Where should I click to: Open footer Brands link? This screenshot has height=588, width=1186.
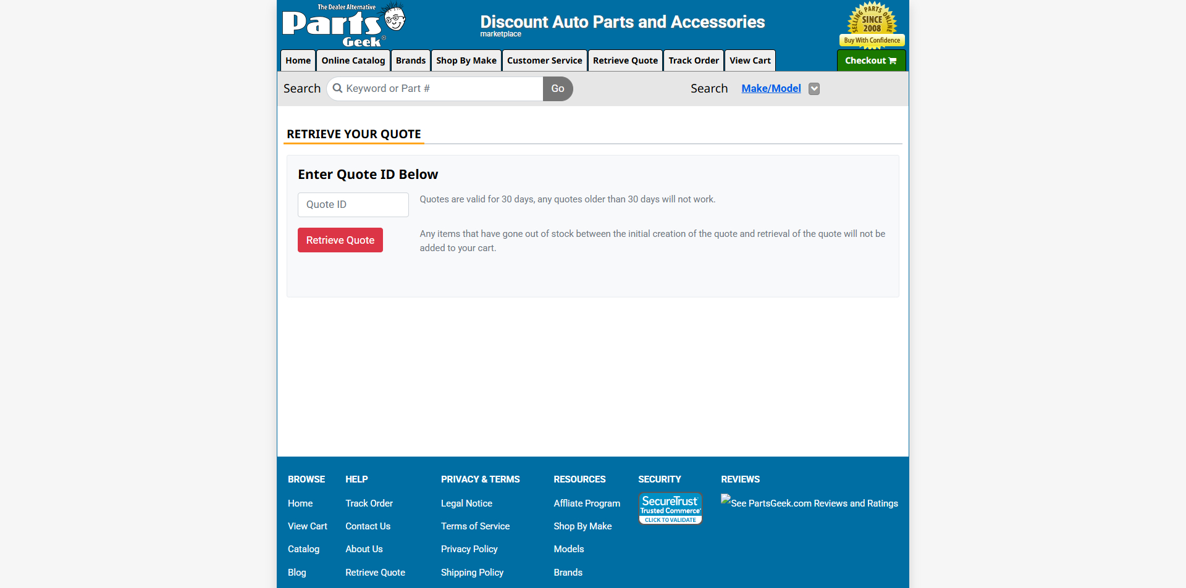click(x=568, y=573)
